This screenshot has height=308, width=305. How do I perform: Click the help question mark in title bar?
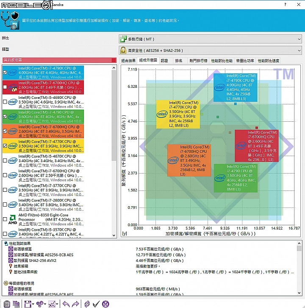pos(285,5)
